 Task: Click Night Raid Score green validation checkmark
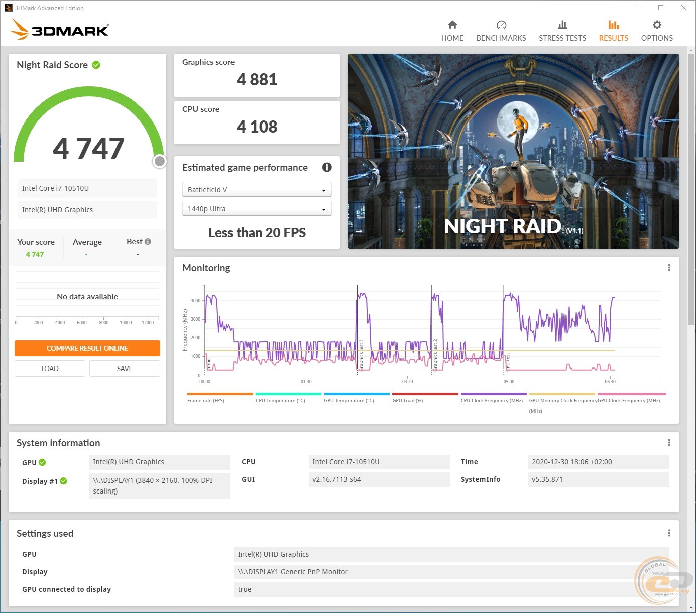(96, 65)
